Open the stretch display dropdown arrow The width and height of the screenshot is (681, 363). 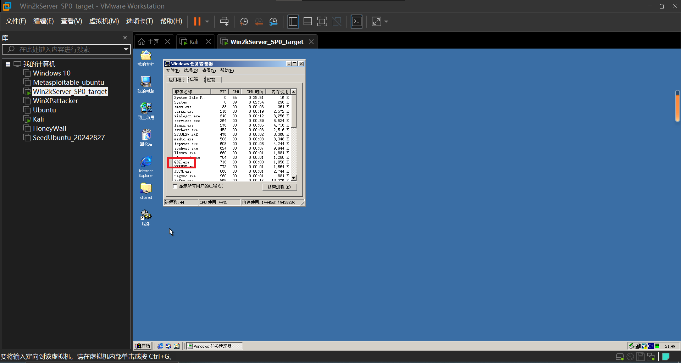point(386,22)
